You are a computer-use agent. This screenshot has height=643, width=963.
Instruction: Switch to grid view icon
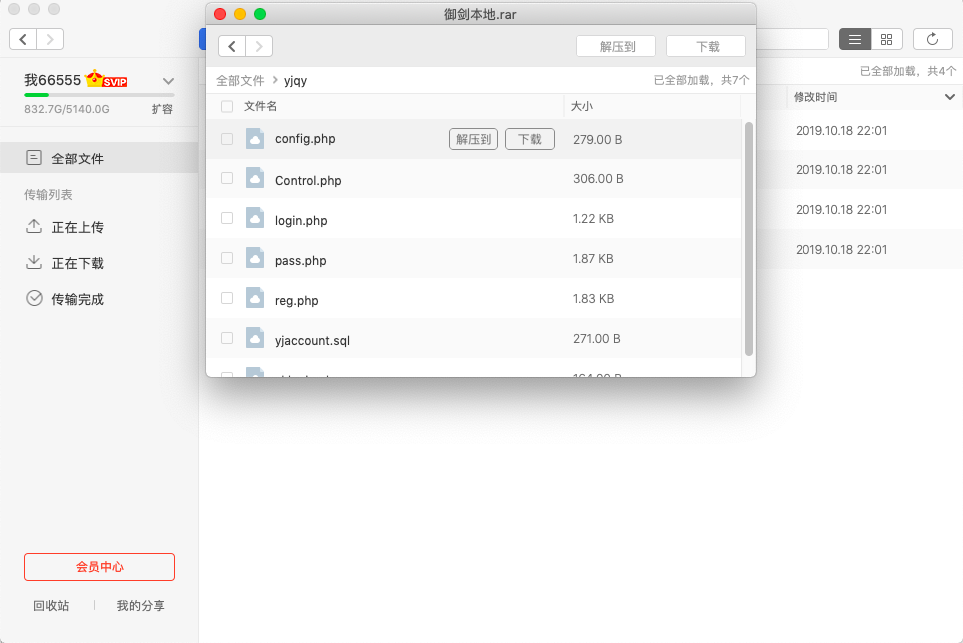point(886,39)
